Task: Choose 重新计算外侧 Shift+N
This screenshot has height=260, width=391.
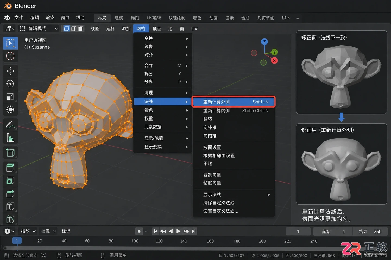Action: tap(234, 102)
